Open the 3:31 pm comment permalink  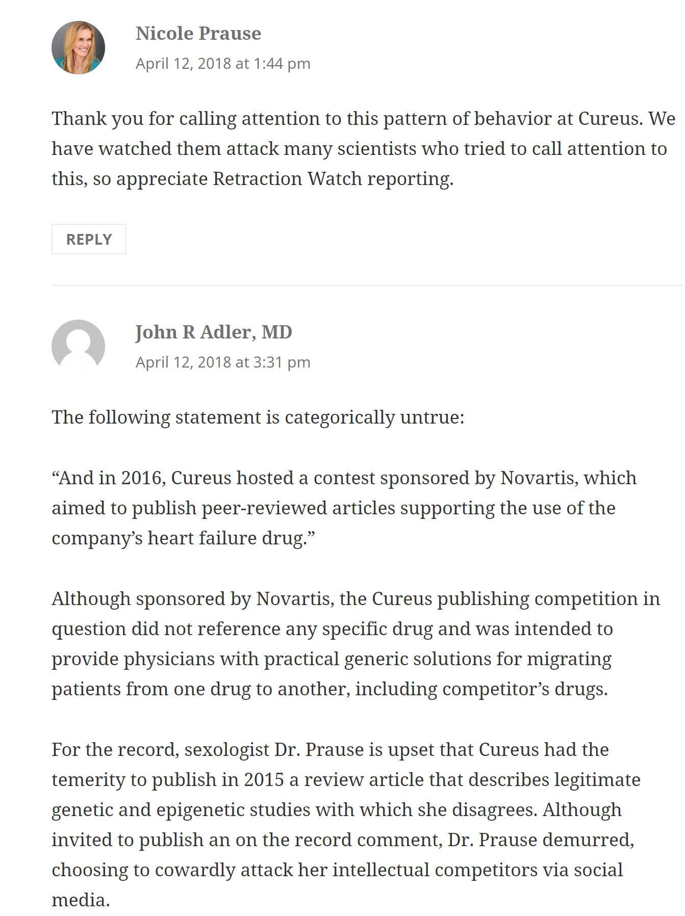[222, 362]
